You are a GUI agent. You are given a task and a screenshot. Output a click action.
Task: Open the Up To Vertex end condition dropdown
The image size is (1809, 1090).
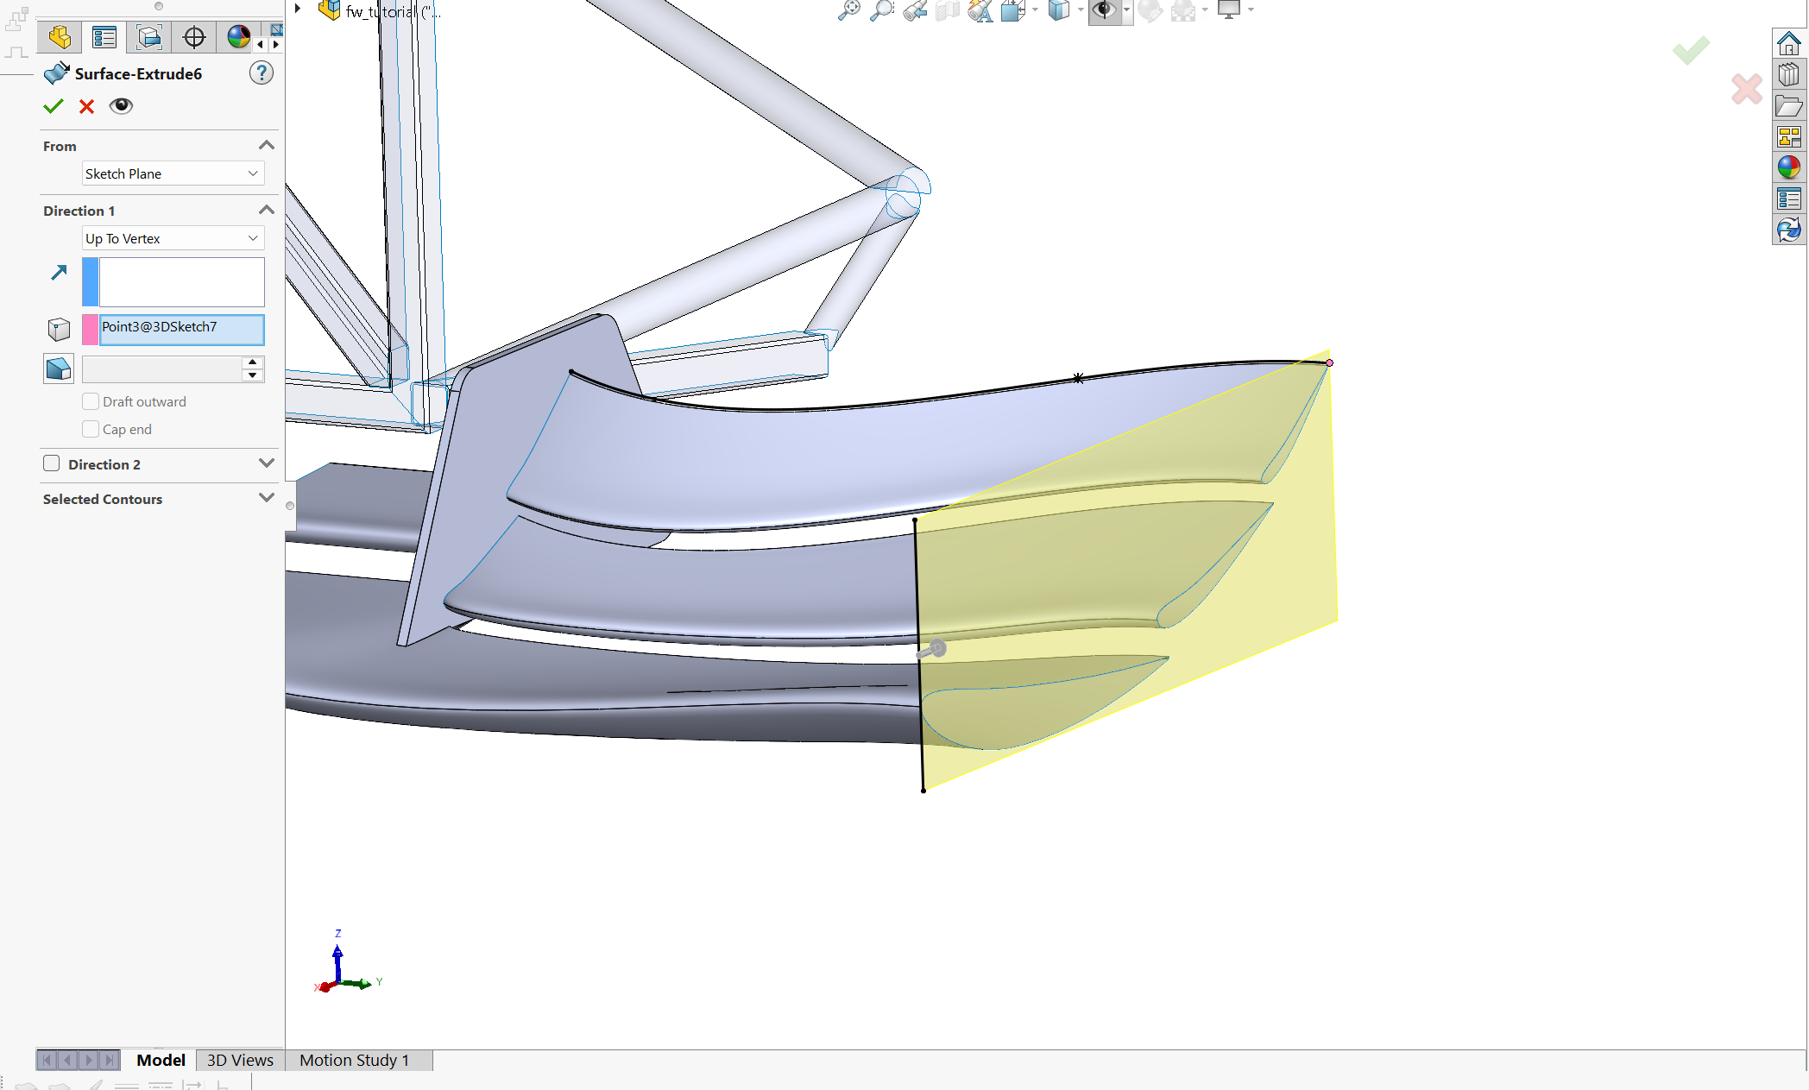173,238
